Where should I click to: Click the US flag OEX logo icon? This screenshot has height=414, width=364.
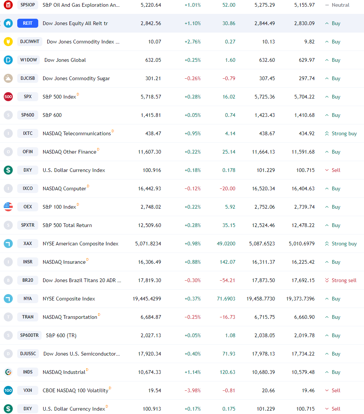(x=8, y=207)
